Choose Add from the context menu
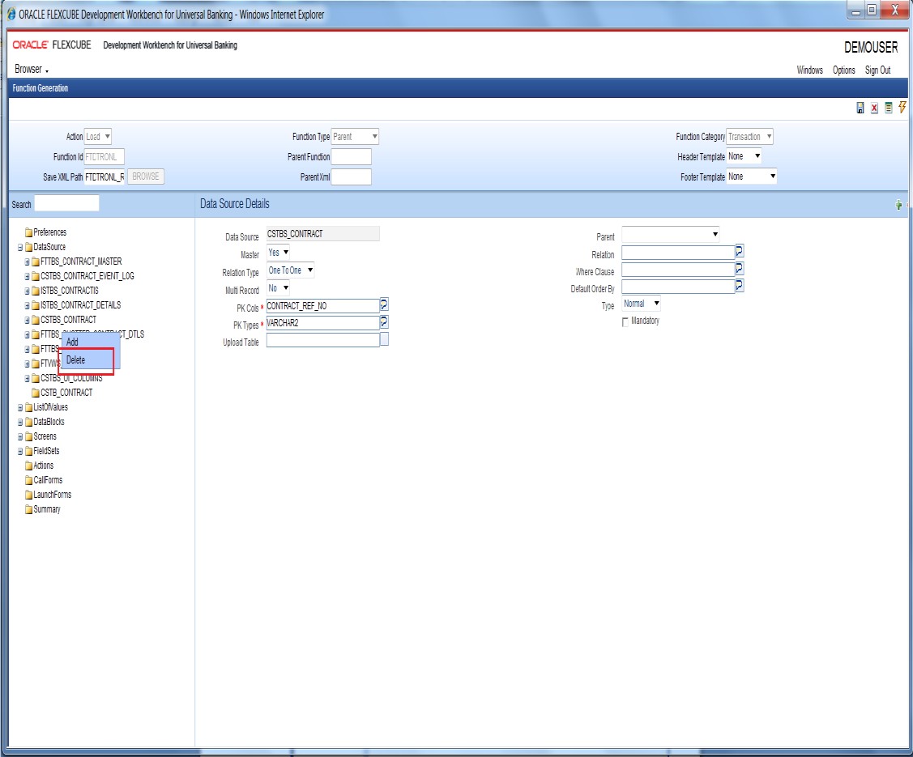Screen dimensions: 913x757 (73, 342)
